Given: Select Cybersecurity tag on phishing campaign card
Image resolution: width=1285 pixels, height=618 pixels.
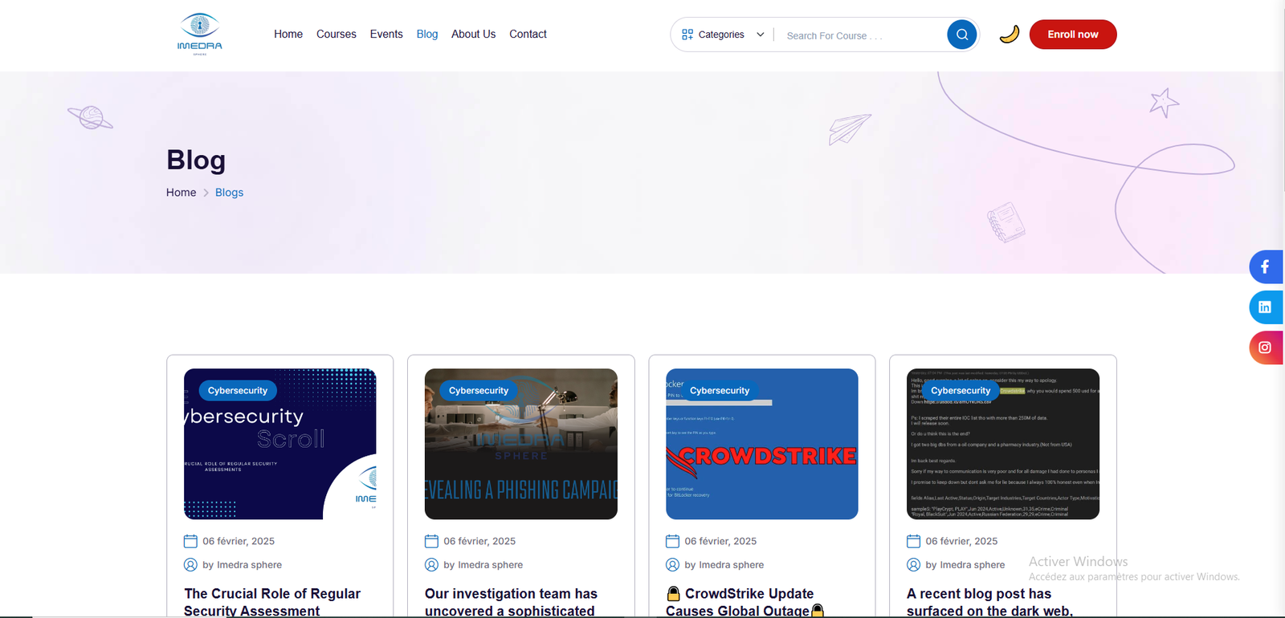Looking at the screenshot, I should pyautogui.click(x=479, y=391).
